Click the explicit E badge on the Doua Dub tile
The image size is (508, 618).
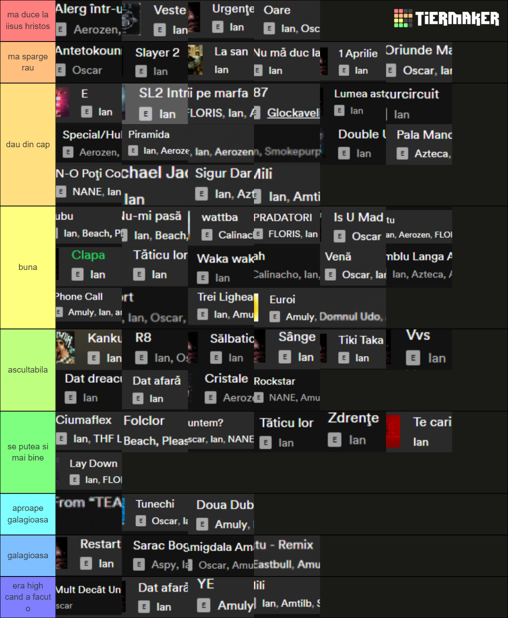tap(202, 524)
